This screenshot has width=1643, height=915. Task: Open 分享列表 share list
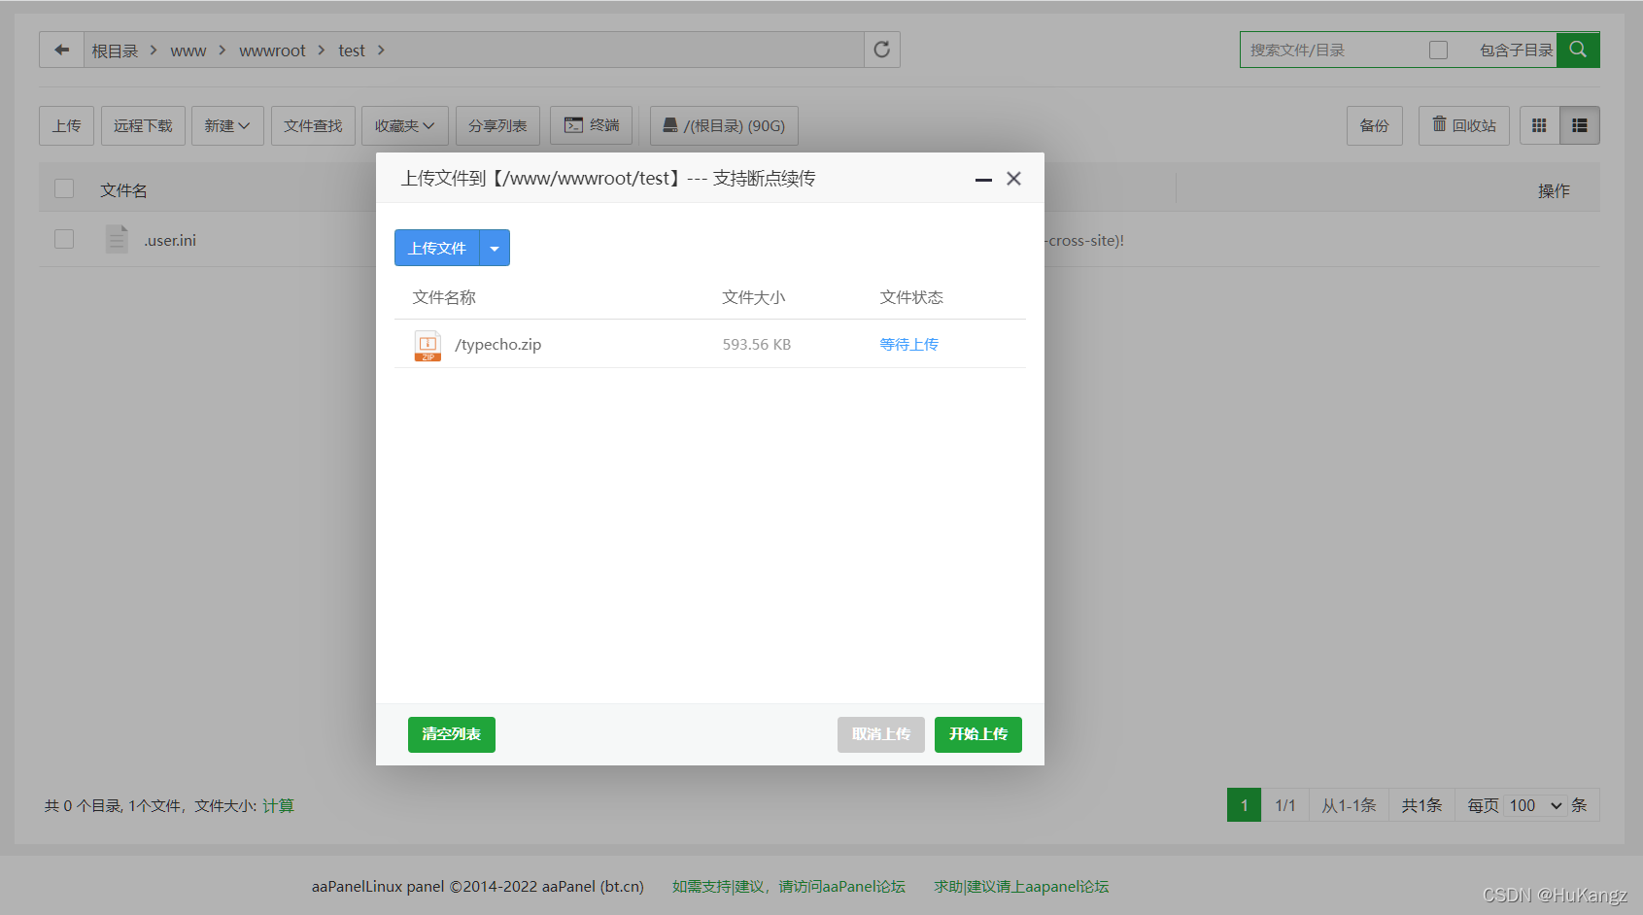pos(497,125)
